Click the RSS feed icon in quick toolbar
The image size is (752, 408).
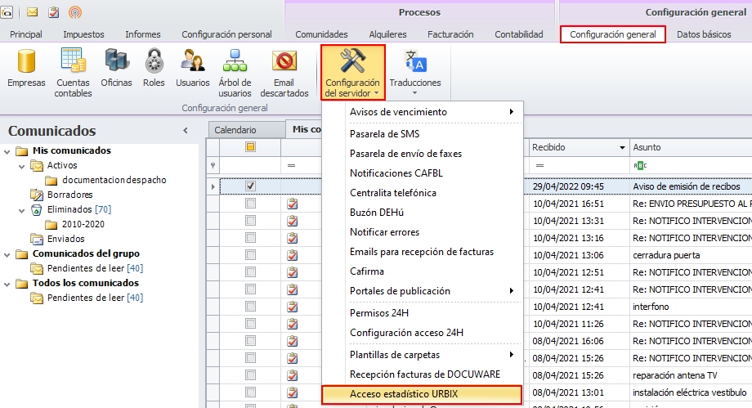point(75,12)
